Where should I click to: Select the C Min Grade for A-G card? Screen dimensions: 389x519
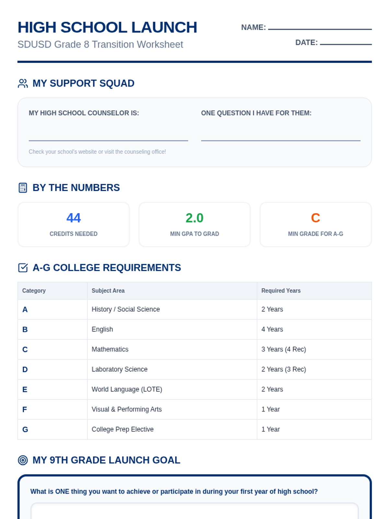click(315, 224)
